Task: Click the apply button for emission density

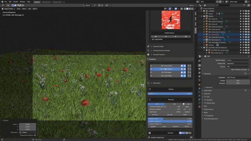Action: pos(187,107)
